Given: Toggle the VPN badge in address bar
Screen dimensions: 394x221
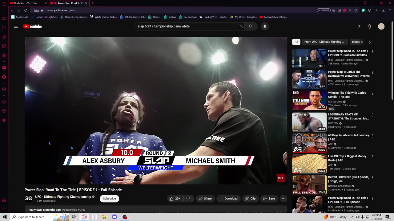Looking at the screenshot, I should tap(37, 10).
